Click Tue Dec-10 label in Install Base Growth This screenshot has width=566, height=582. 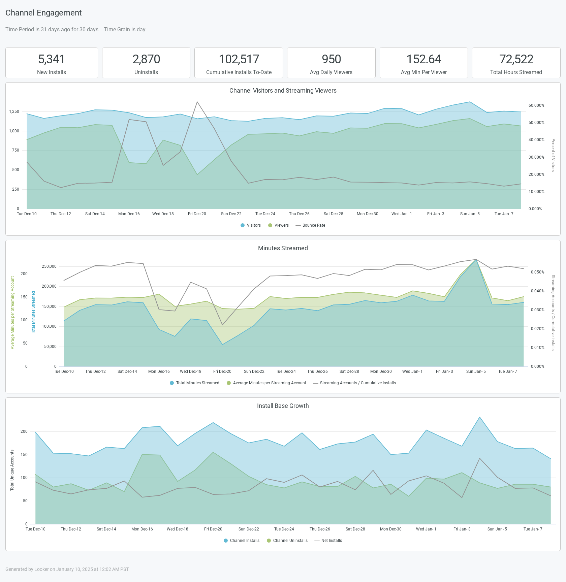pyautogui.click(x=35, y=529)
